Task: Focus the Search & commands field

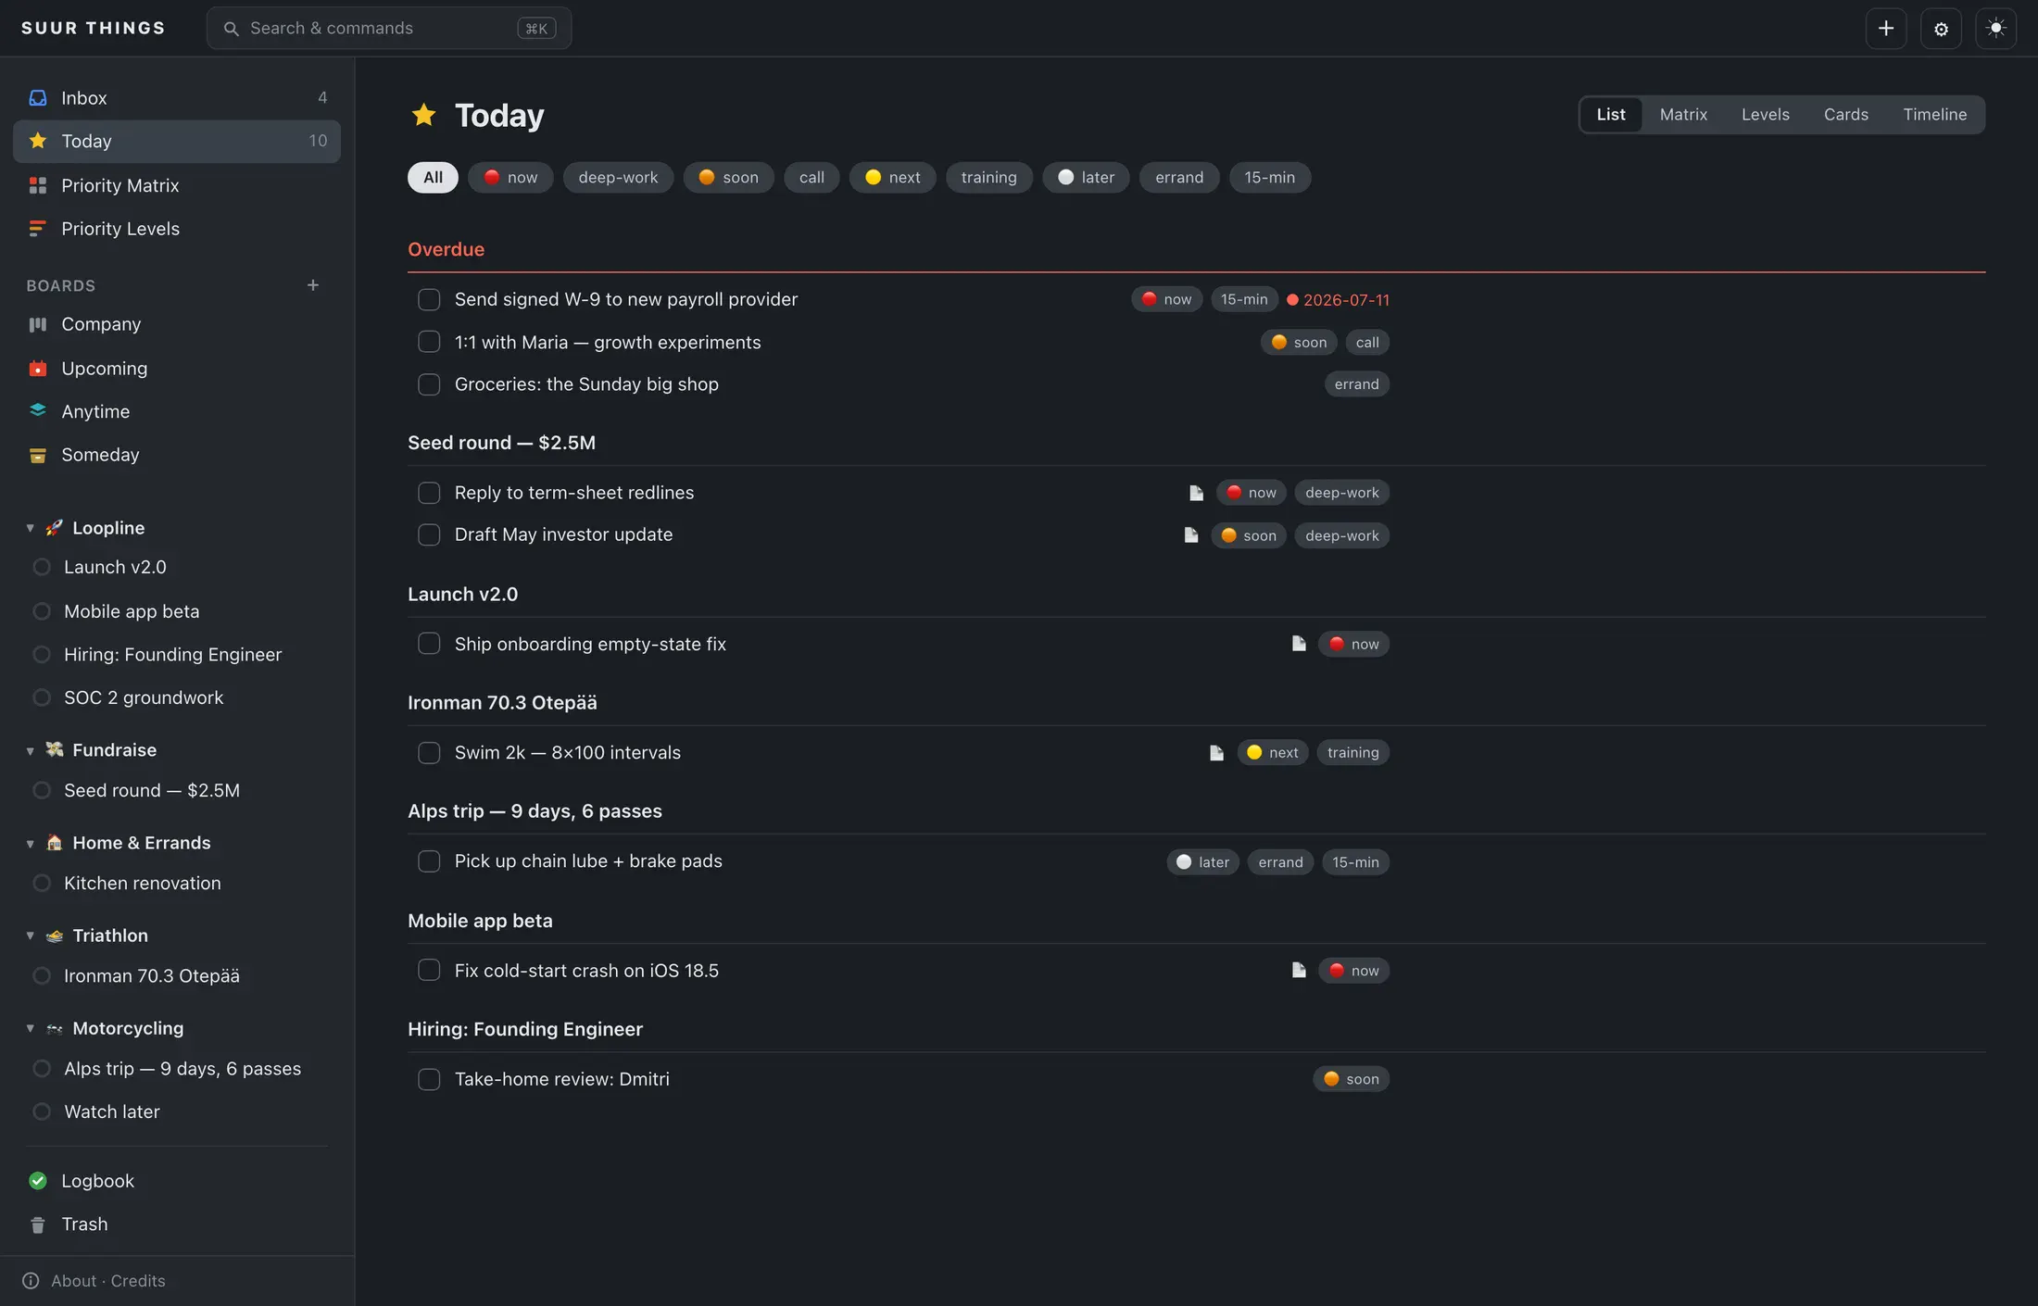Action: 389,29
